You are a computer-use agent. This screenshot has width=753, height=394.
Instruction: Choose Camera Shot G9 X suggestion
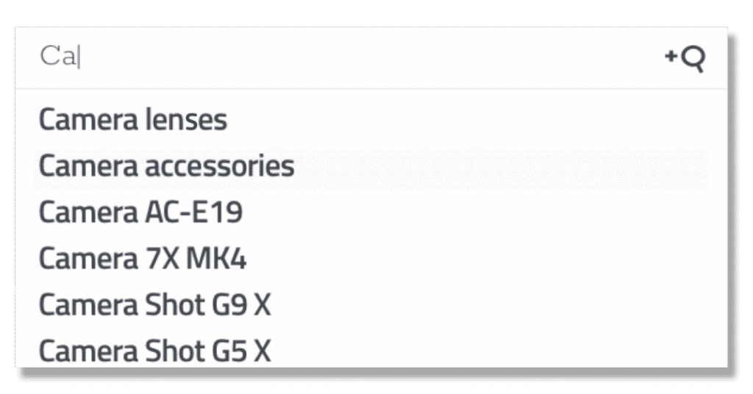(154, 305)
